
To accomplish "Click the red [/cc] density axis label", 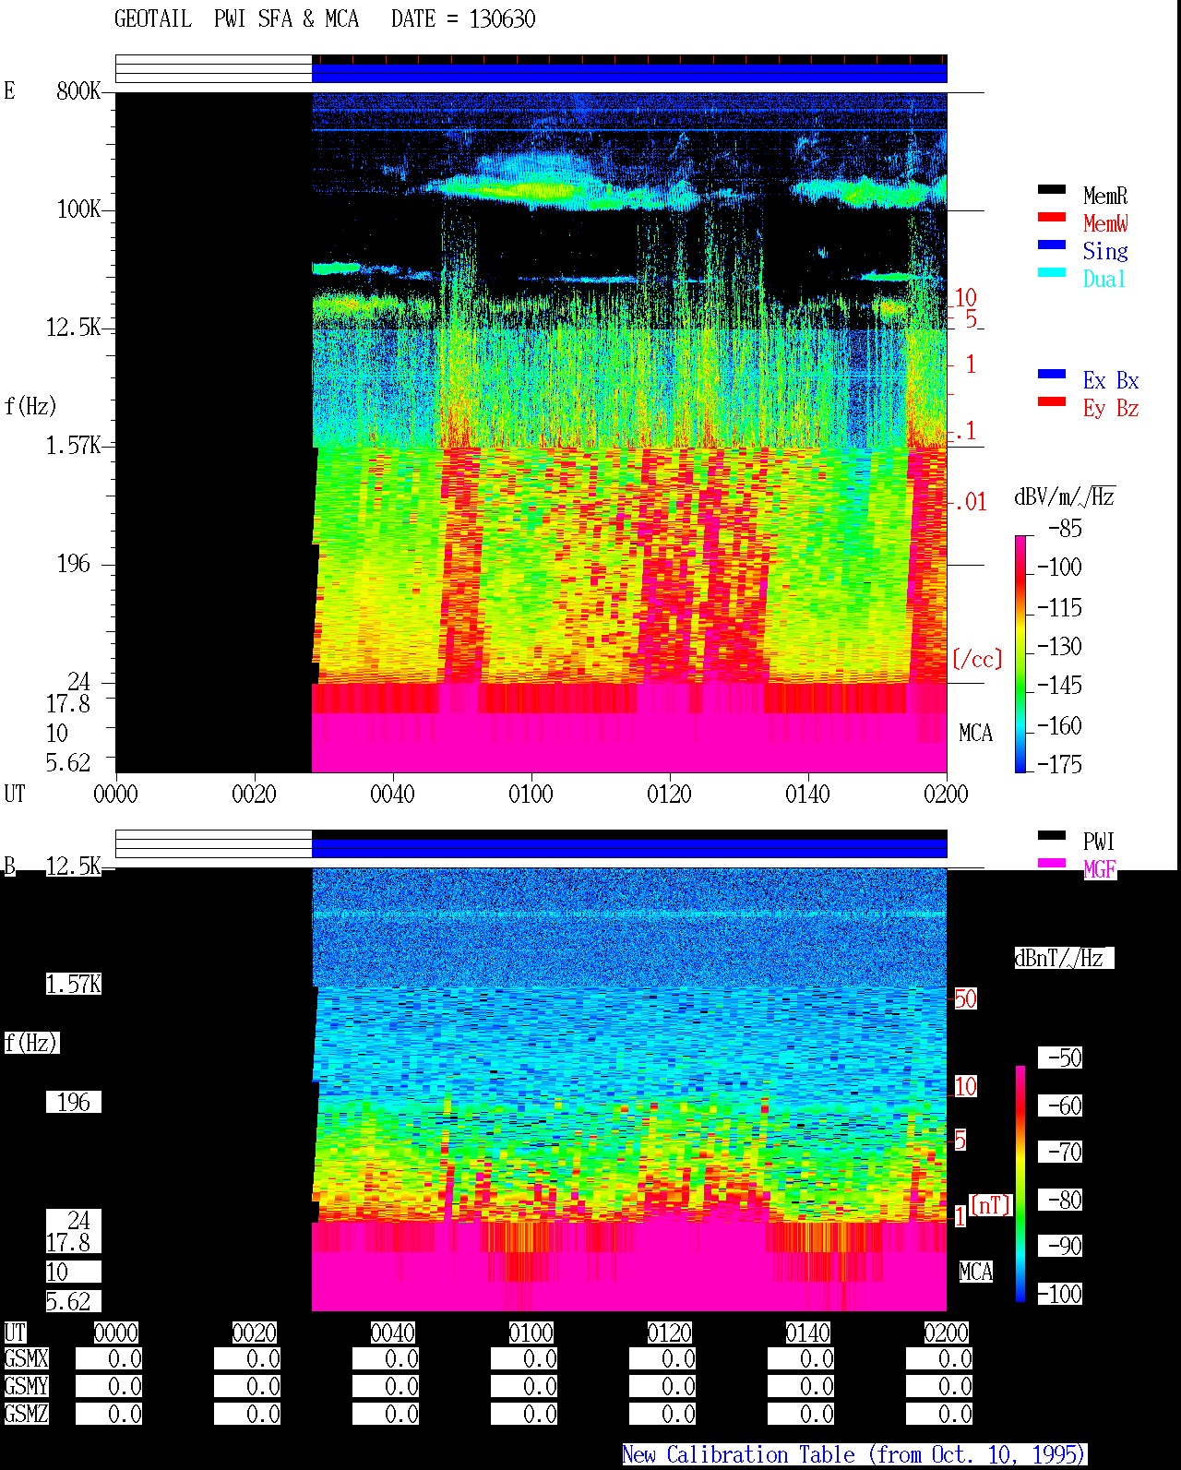I will click(x=977, y=659).
